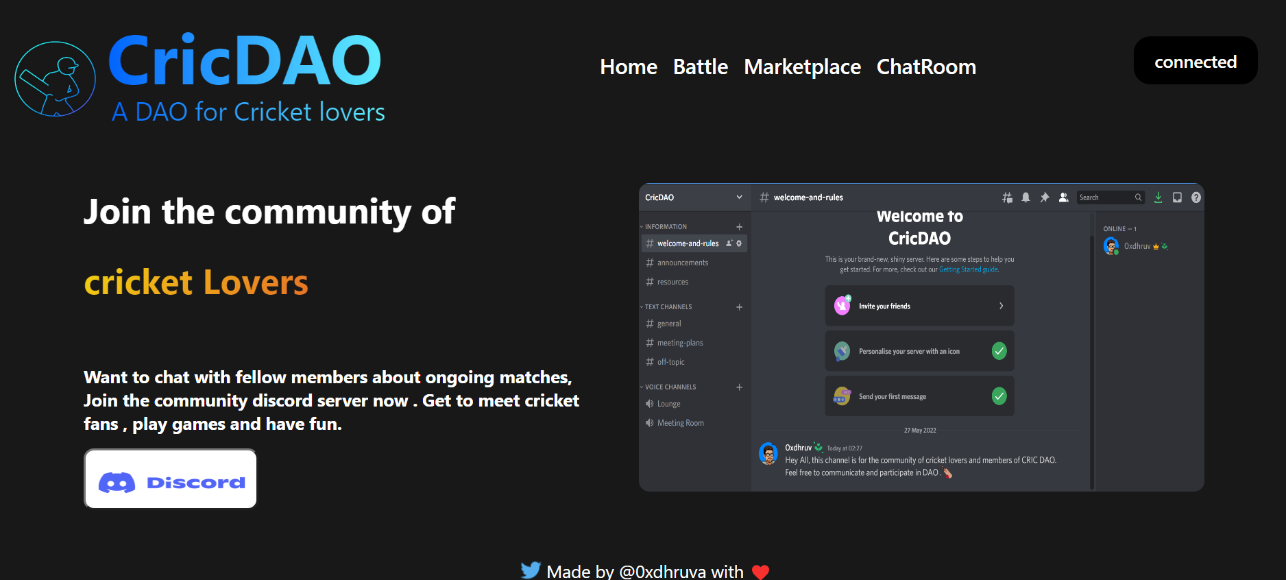Navigate to the ChatRoom page
The height and width of the screenshot is (580, 1286).
[926, 67]
